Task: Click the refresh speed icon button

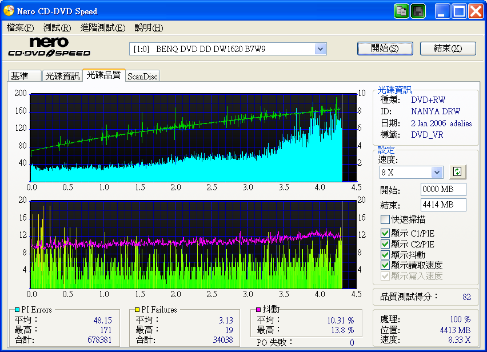Action: (x=457, y=172)
